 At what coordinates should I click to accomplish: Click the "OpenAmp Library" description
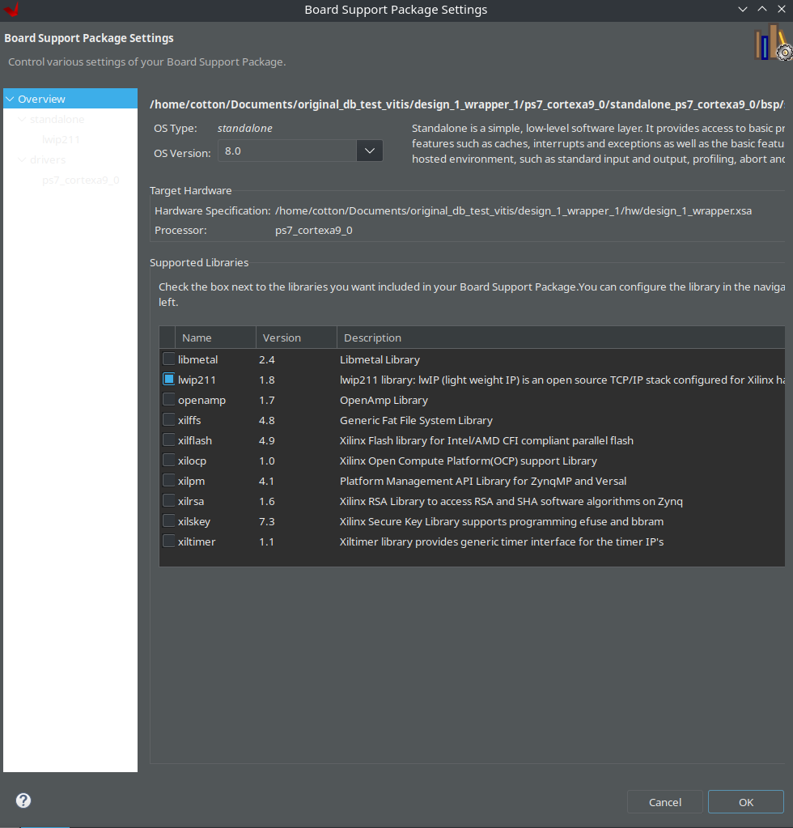point(384,401)
